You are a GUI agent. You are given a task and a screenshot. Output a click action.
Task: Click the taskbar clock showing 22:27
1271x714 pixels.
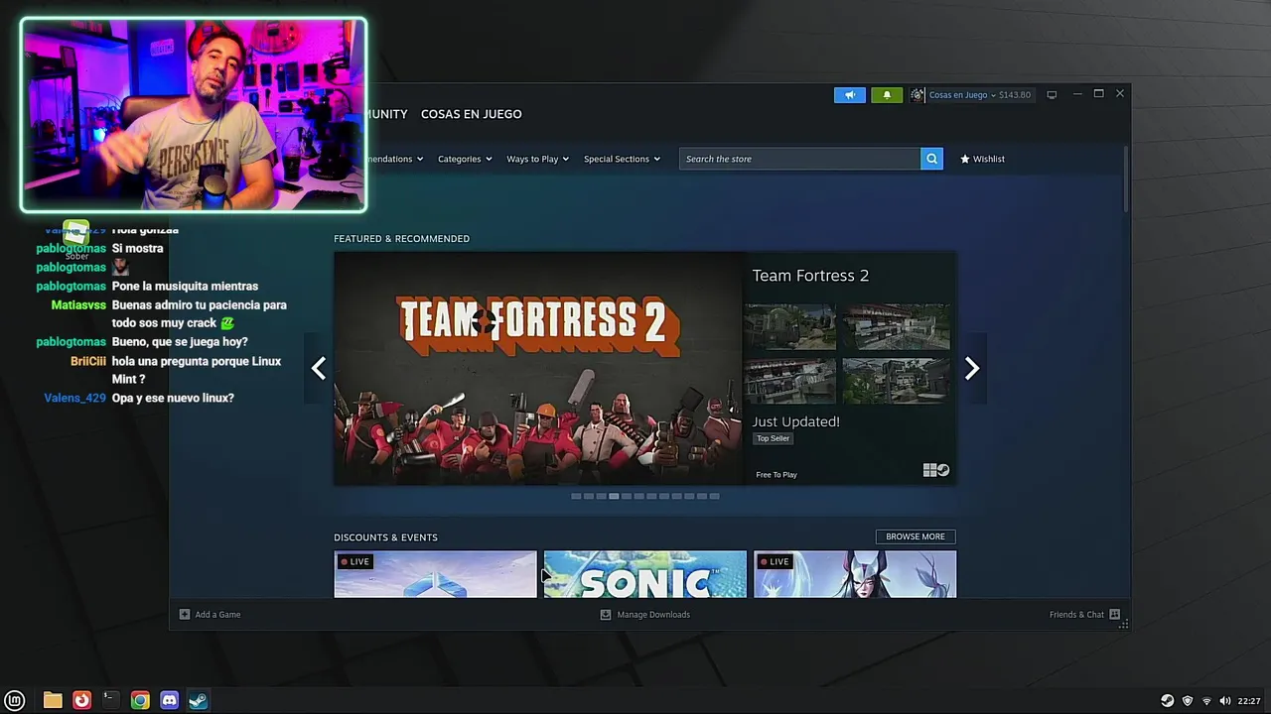click(1249, 701)
